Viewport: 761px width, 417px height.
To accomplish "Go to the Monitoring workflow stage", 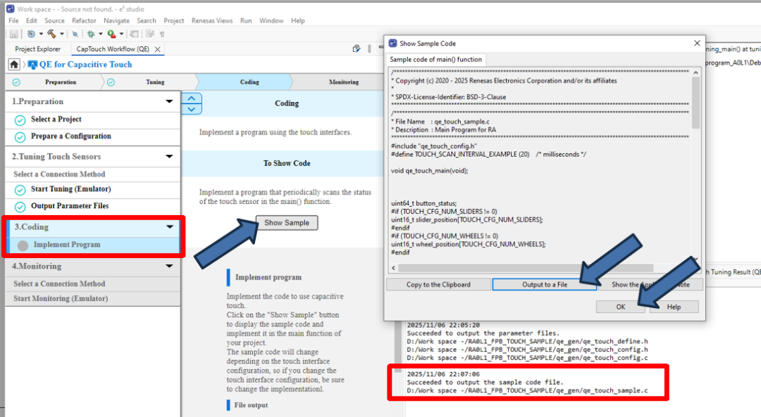I will [x=344, y=82].
